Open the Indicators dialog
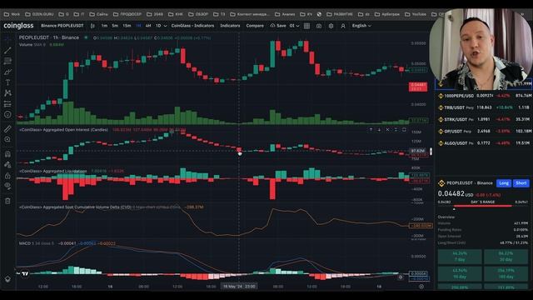The height and width of the screenshot is (300, 533). tap(230, 26)
